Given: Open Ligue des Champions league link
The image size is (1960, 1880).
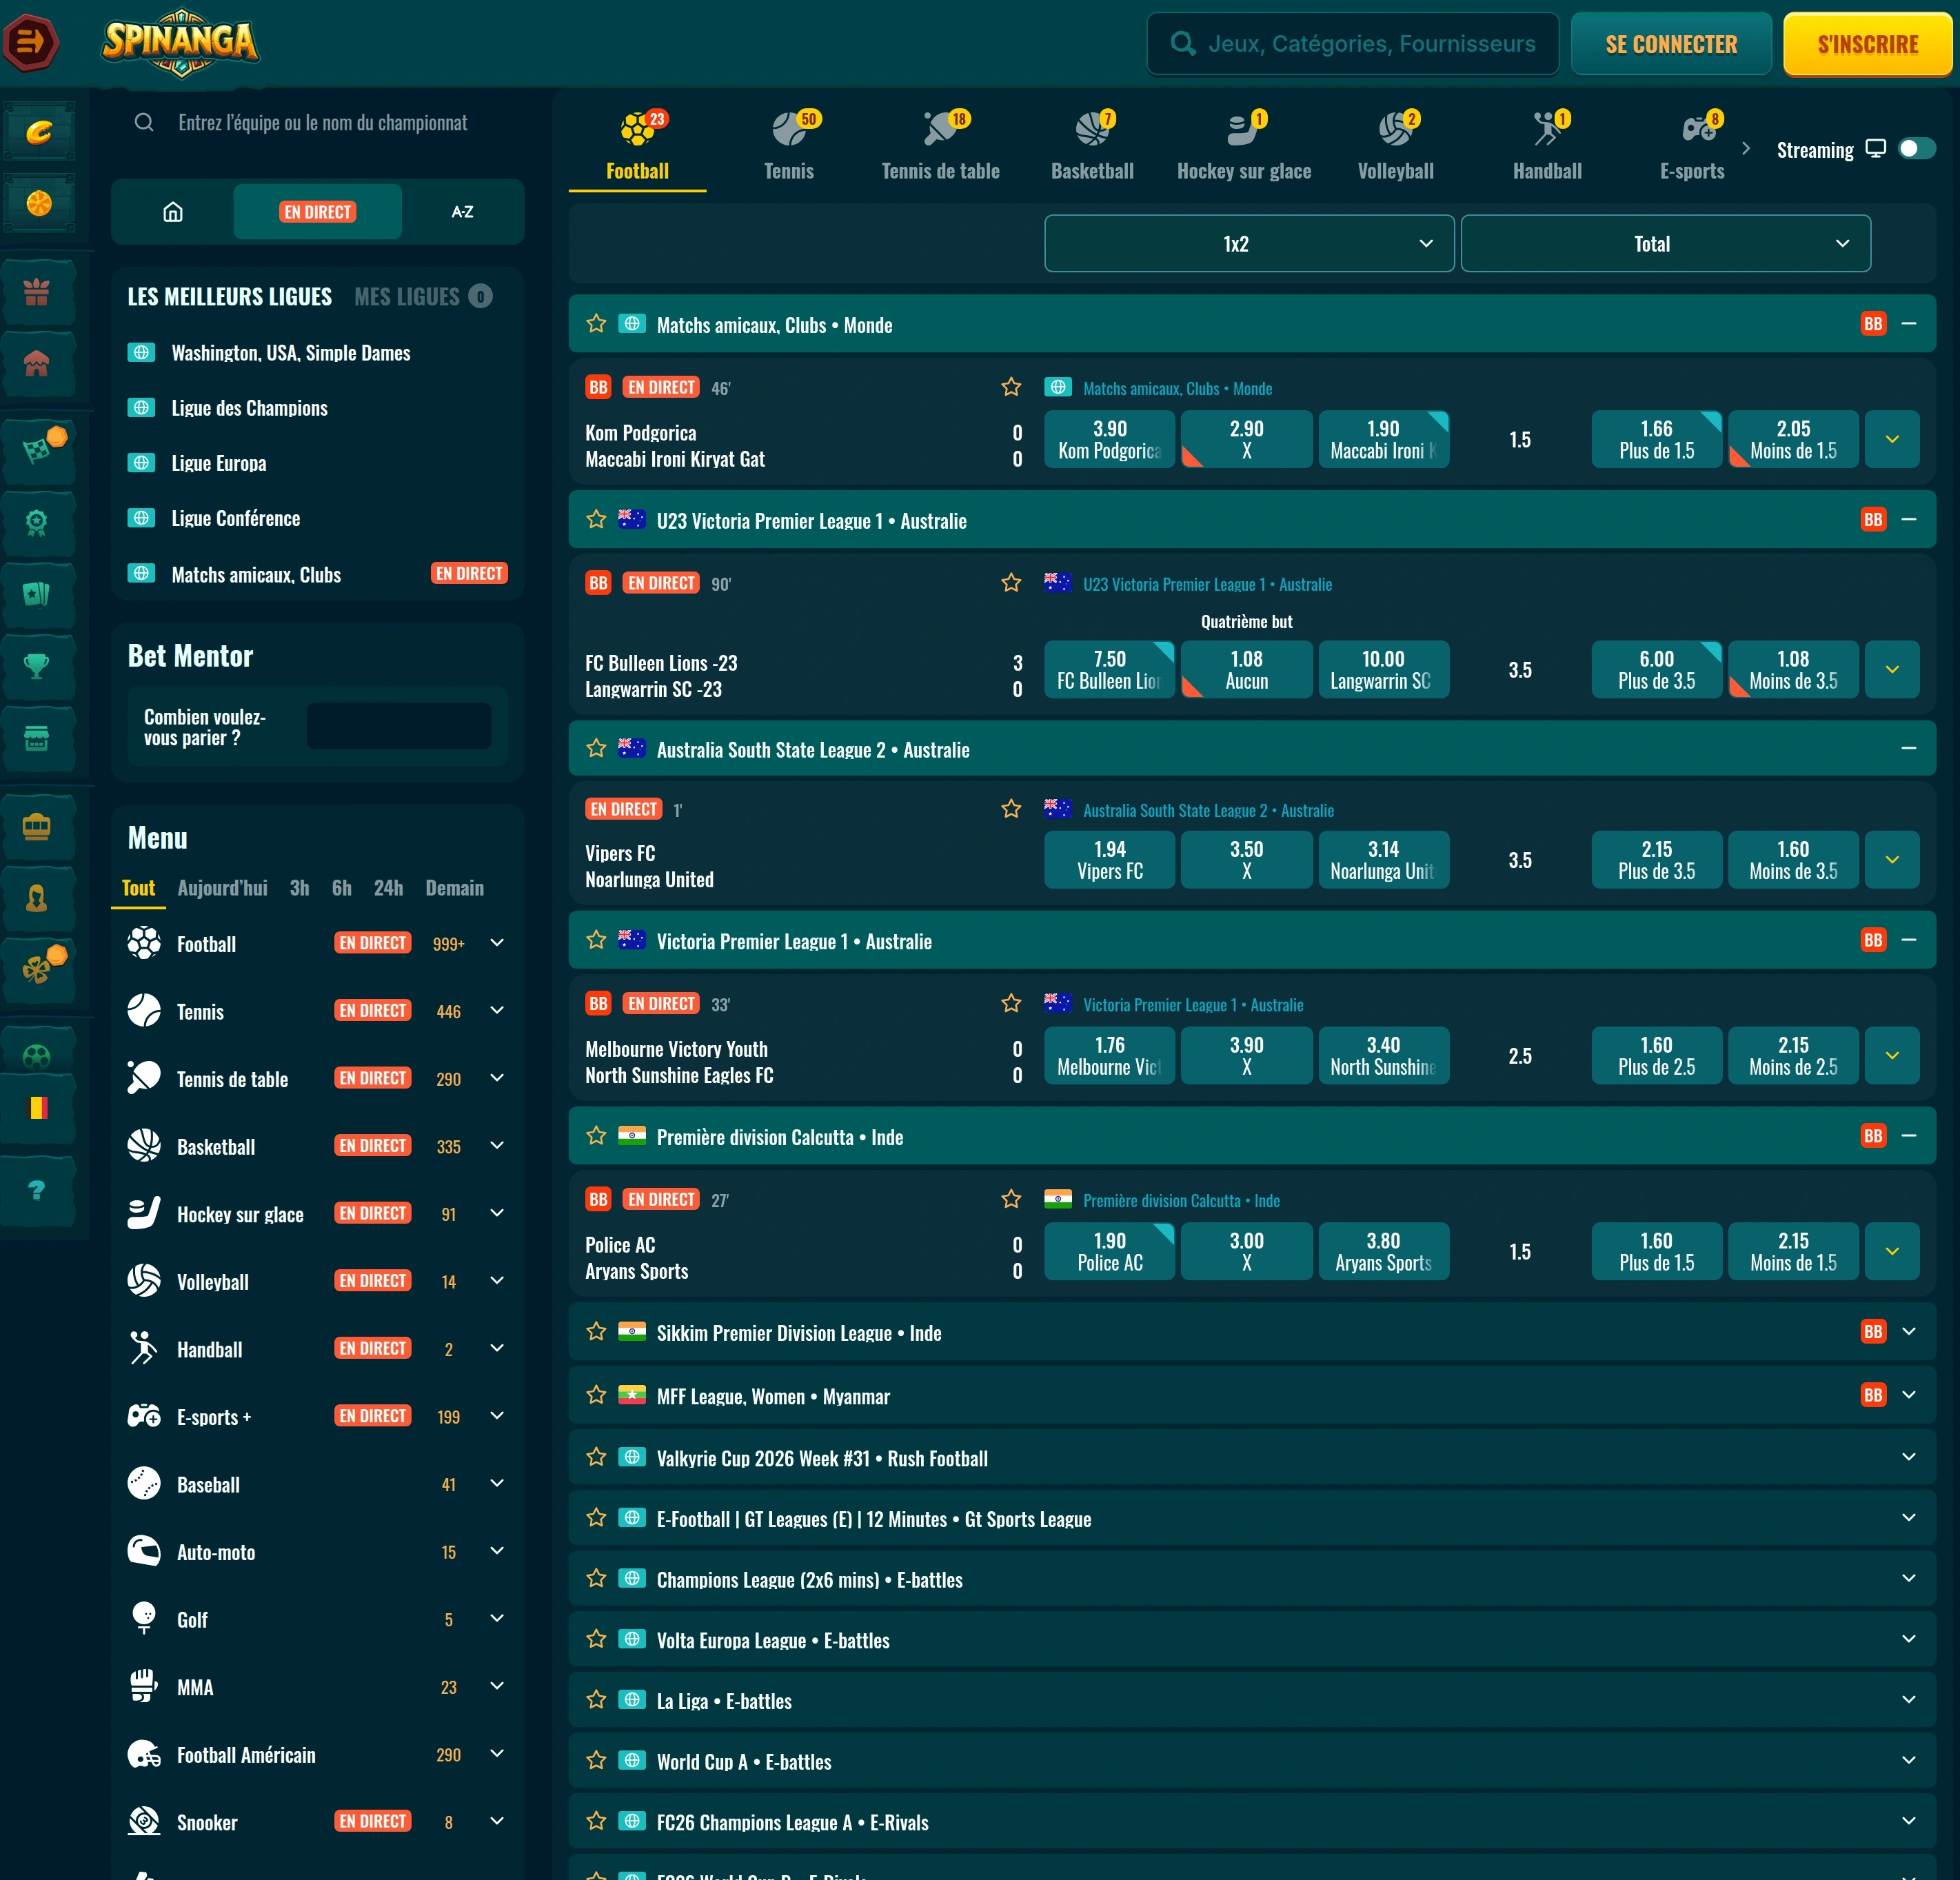Looking at the screenshot, I should (249, 408).
